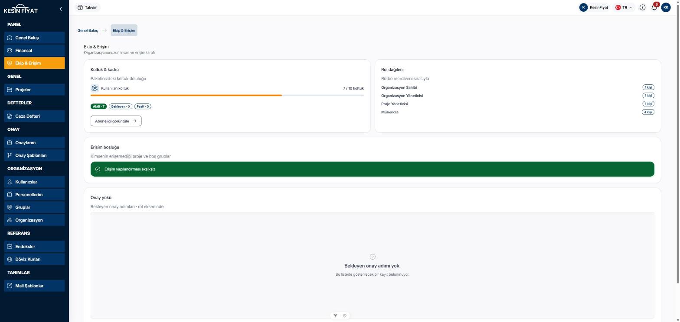Click the Pasif · 0 badge
The width and height of the screenshot is (680, 322).
pos(143,106)
